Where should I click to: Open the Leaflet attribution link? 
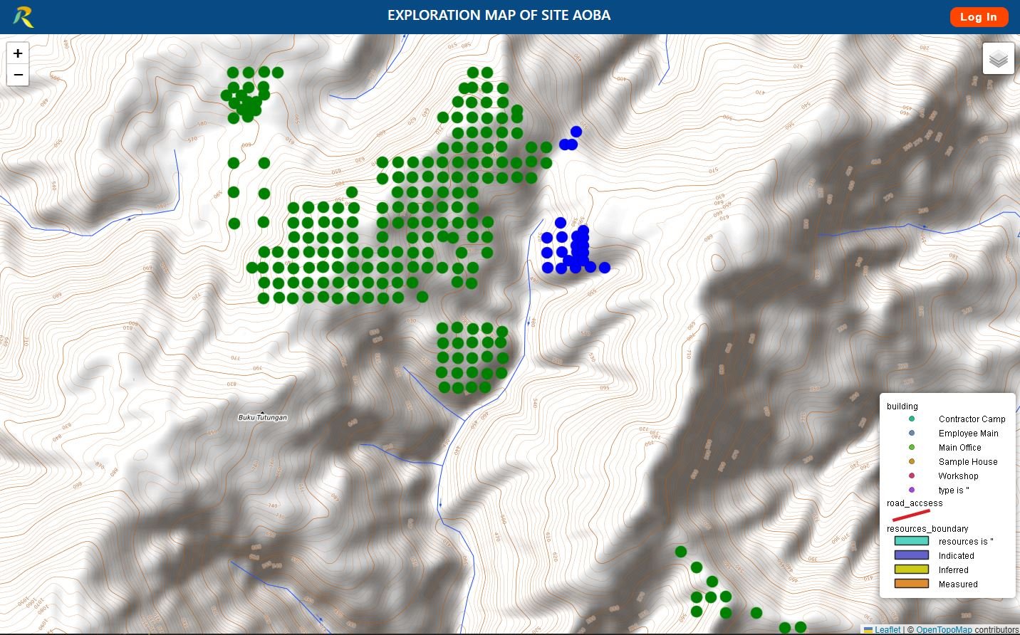point(887,629)
